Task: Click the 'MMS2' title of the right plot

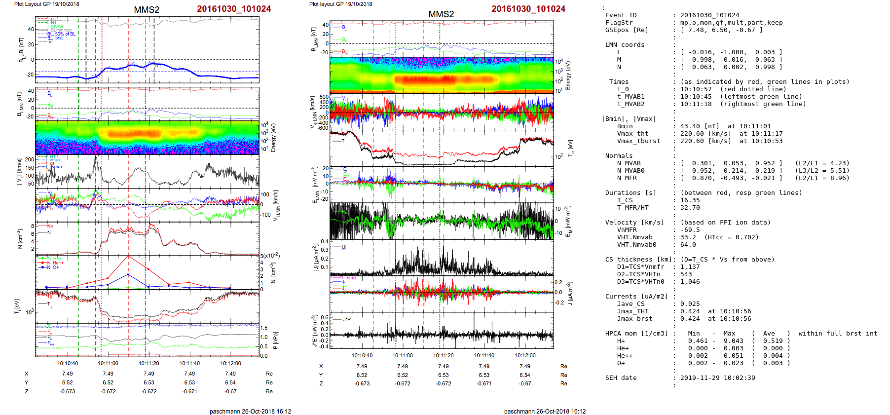Action: (x=441, y=14)
